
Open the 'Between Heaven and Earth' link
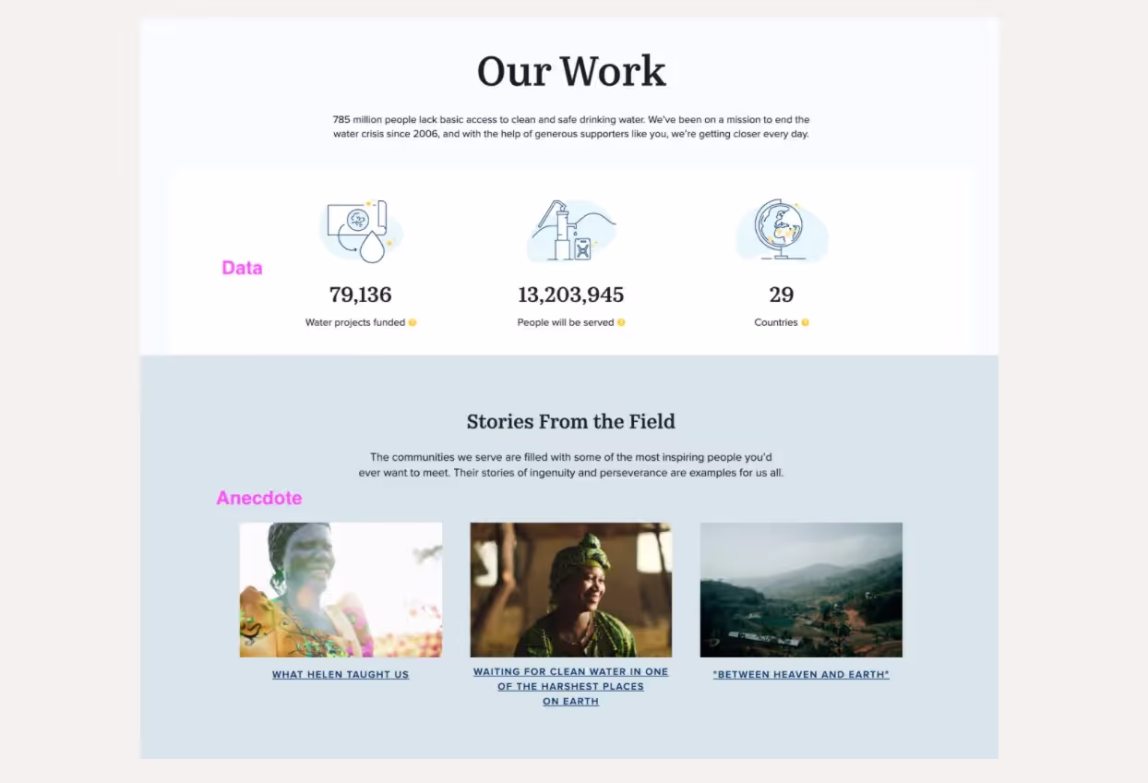click(800, 675)
